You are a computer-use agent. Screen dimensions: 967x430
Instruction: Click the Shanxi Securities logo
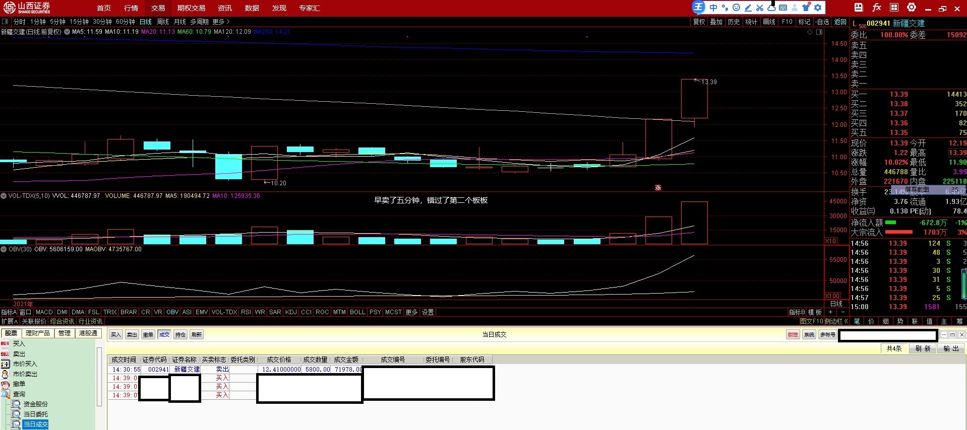(27, 8)
